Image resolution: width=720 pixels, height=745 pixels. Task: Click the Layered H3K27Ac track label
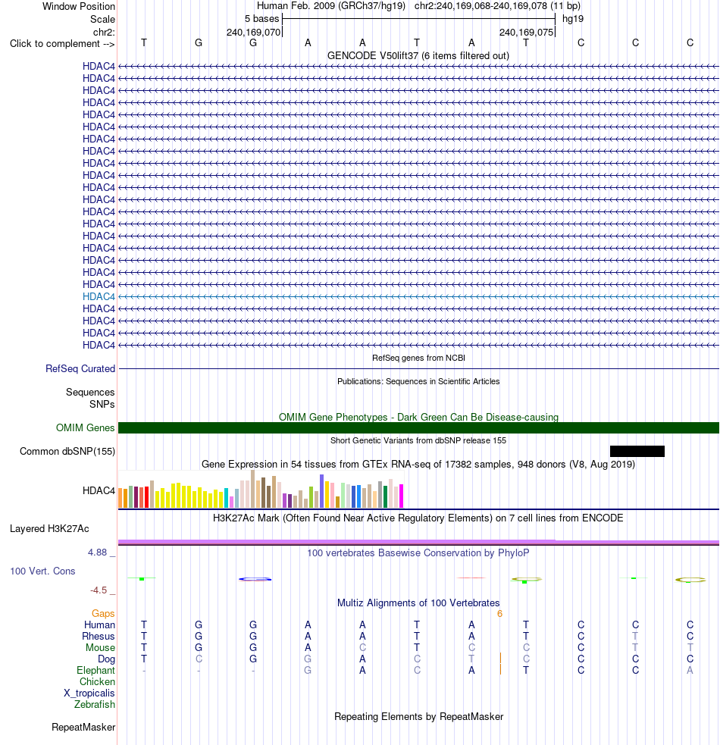click(x=49, y=529)
